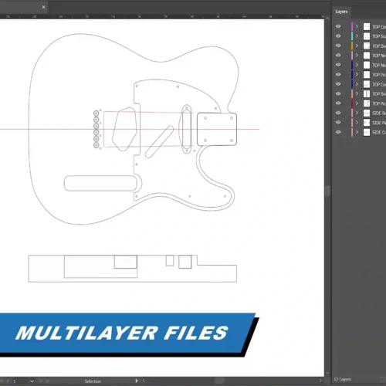This screenshot has height=386, width=386.
Task: Switch to the Layers panel tab
Action: [341, 12]
